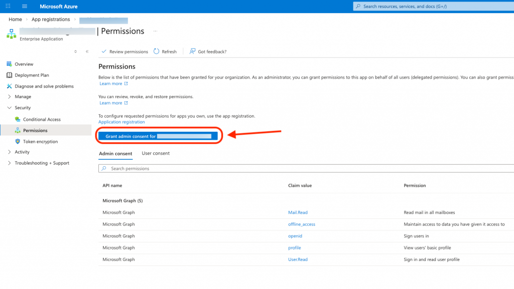Screen dimensions: 514x289
Task: Click the Claim value column header
Action: pyautogui.click(x=300, y=185)
